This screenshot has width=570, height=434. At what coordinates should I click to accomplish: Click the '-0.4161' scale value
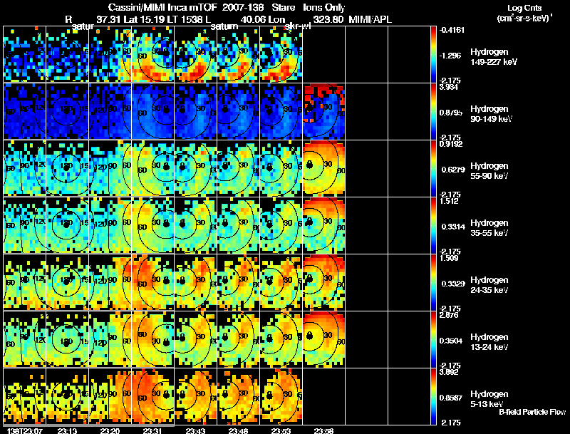click(x=452, y=30)
